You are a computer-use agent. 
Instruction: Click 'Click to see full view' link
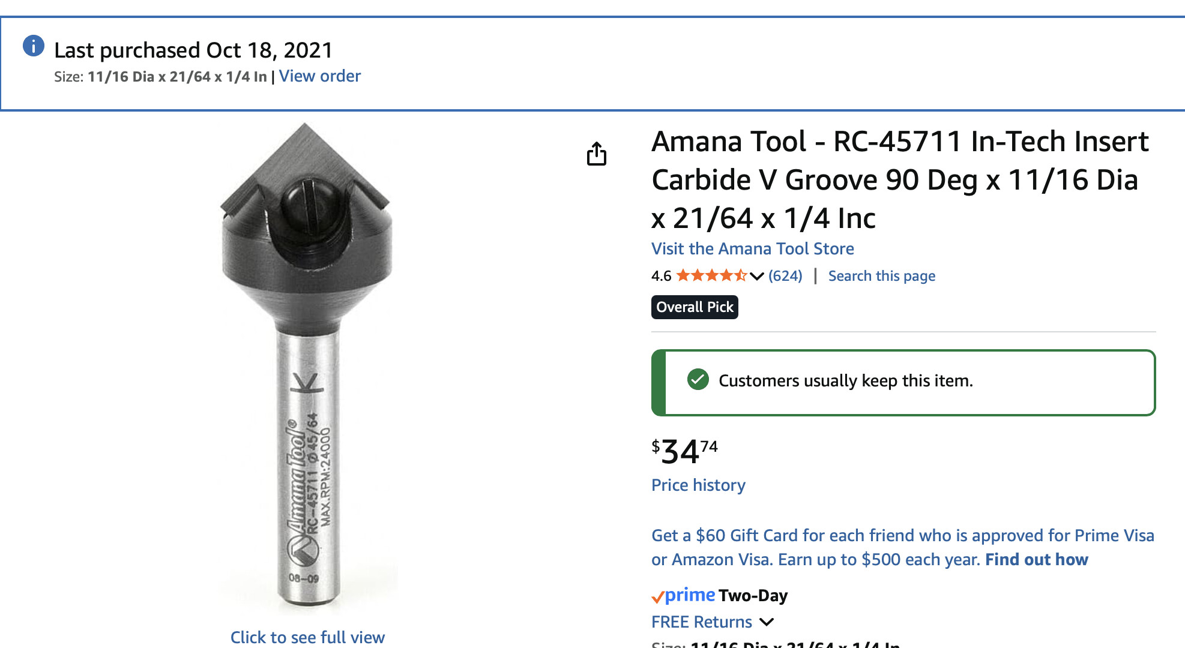[307, 637]
